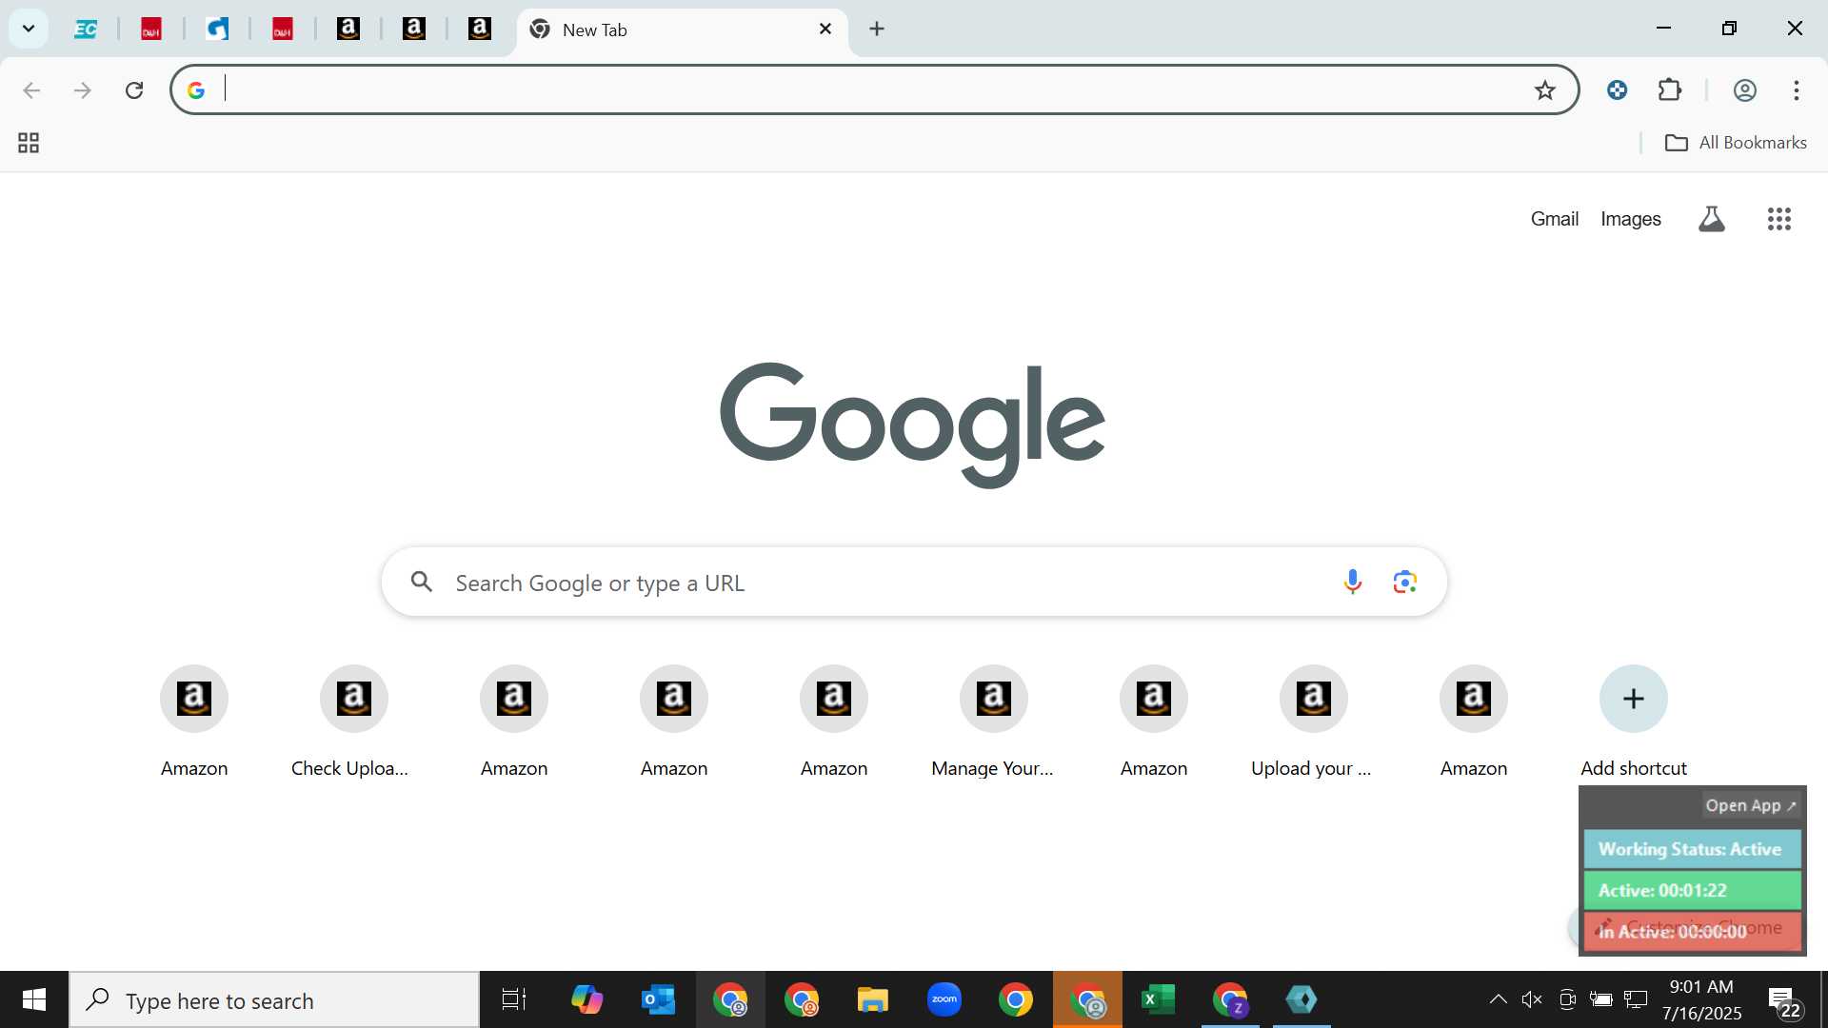Click the grid icon on bookmarks bar
The height and width of the screenshot is (1028, 1828).
tap(29, 143)
